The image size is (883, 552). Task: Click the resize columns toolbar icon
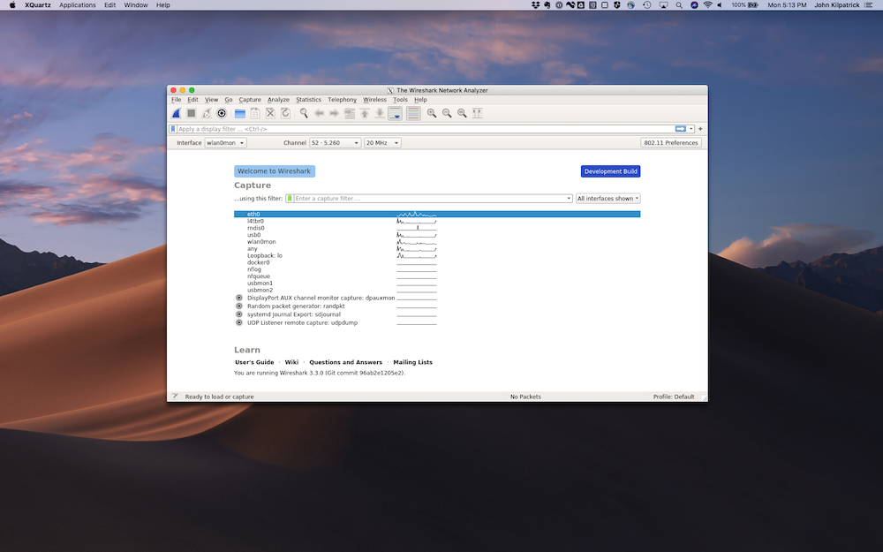click(x=477, y=113)
